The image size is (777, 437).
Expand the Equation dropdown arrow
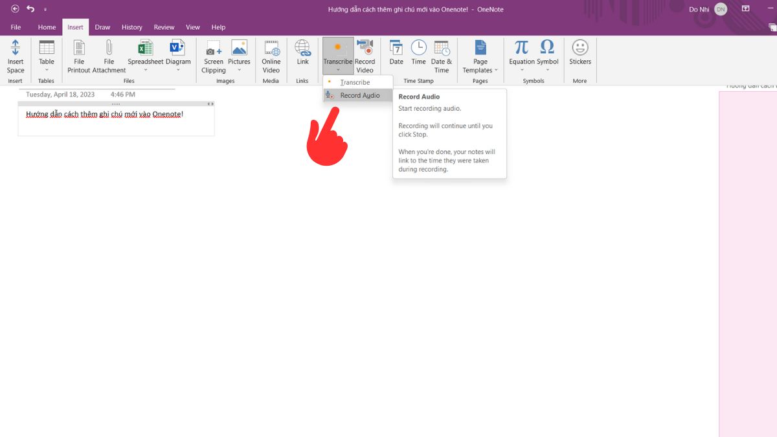522,70
